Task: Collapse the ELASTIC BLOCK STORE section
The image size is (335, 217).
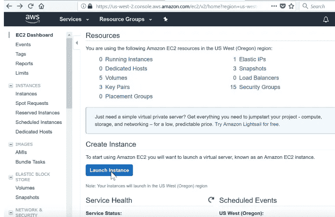Action: 11,177
